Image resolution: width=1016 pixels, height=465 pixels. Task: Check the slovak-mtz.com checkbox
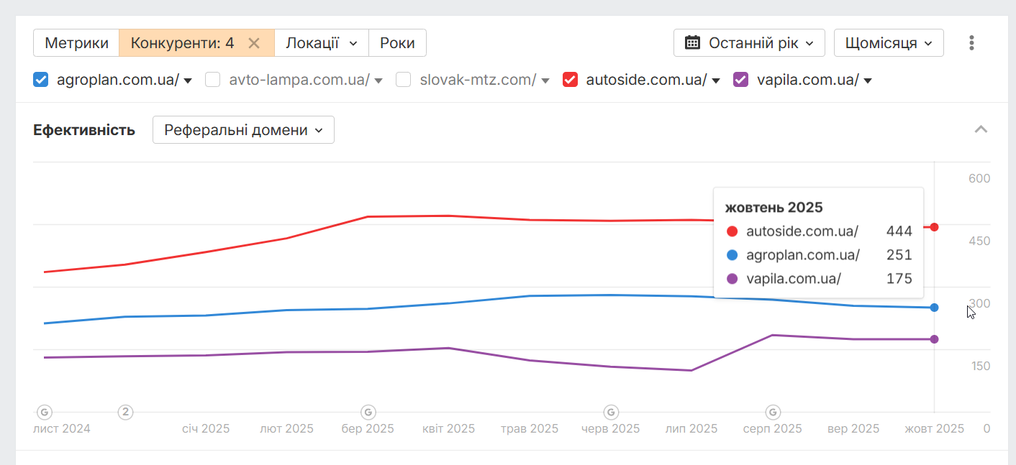click(404, 80)
